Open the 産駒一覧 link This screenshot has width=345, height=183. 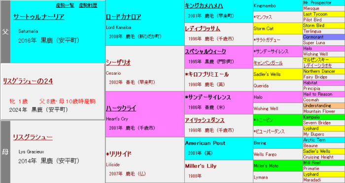point(65,5)
